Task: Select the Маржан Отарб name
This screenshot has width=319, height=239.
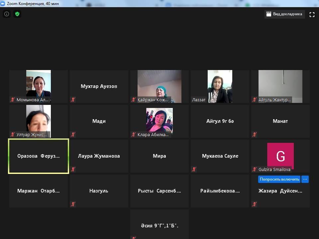Action: pos(39,191)
